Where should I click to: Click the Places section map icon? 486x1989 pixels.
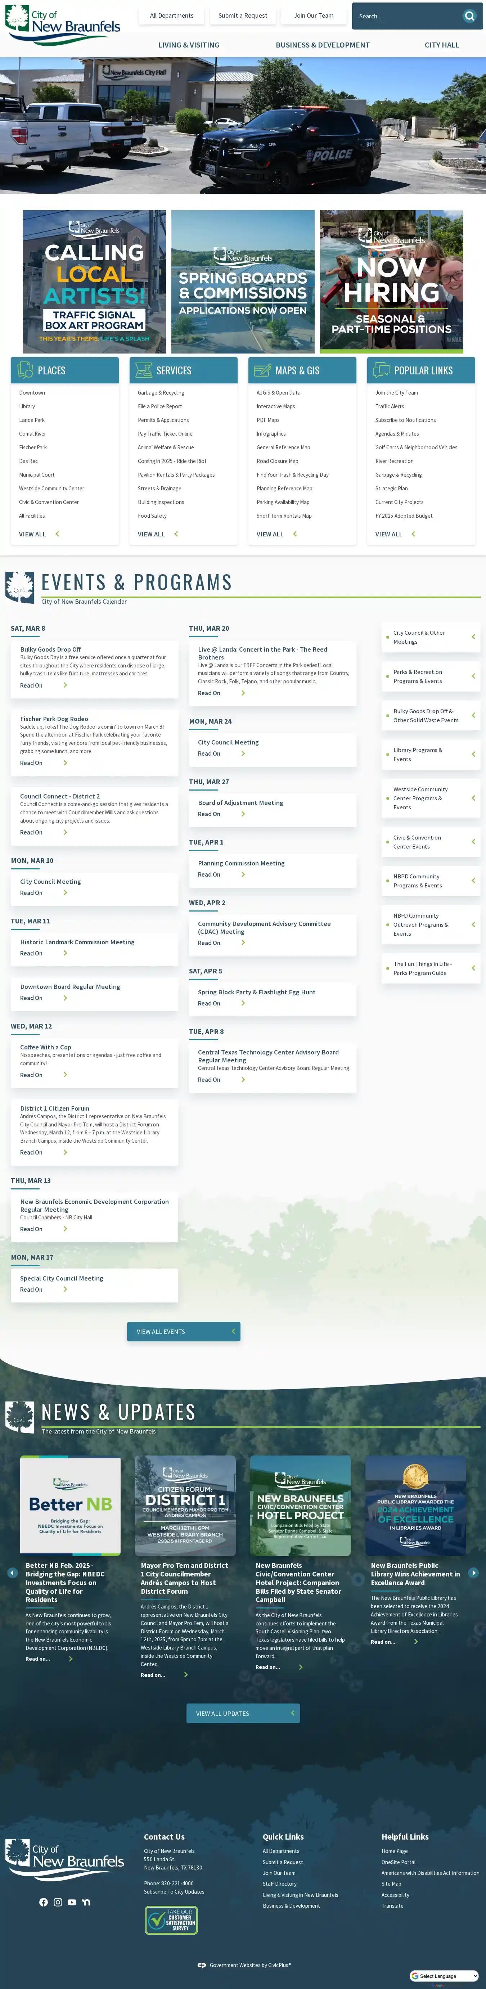[26, 370]
